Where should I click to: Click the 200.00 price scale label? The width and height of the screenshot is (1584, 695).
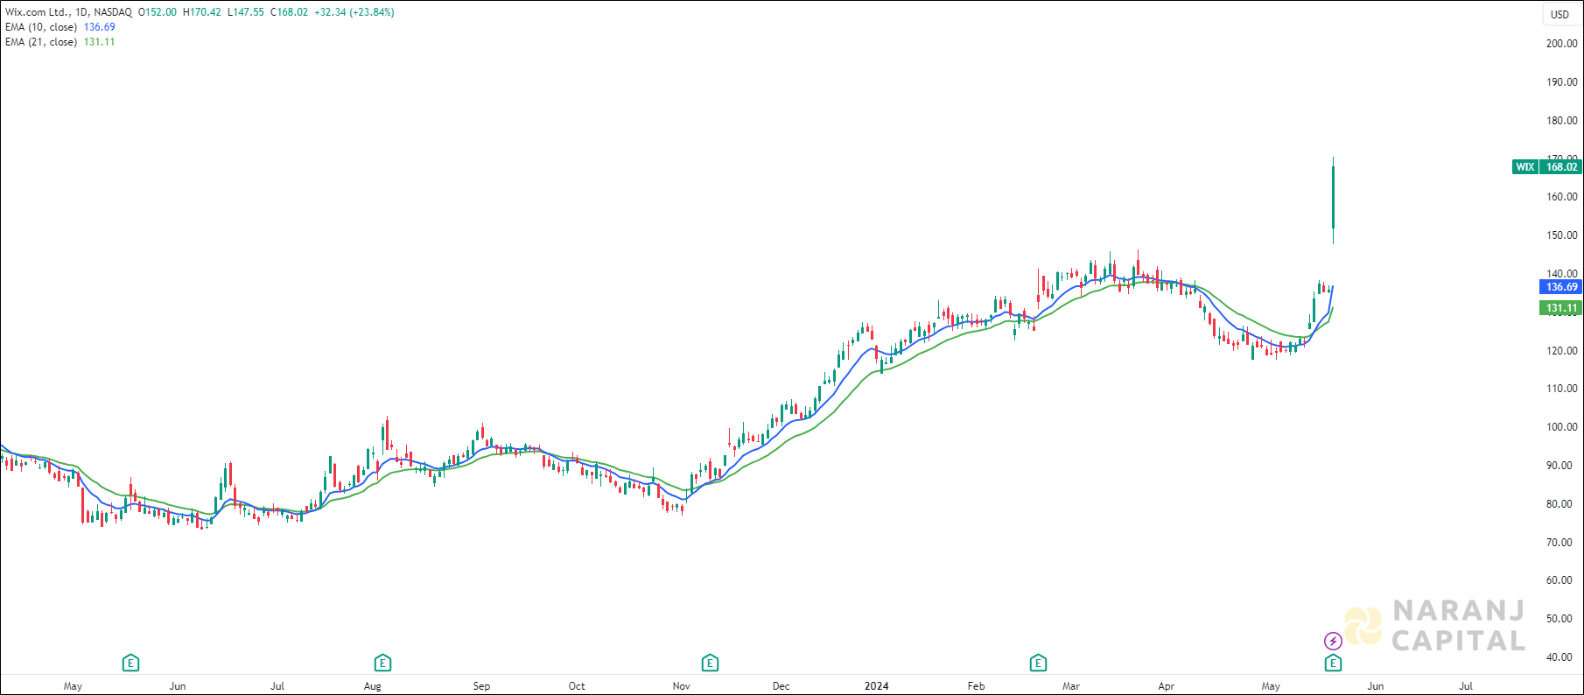point(1562,44)
